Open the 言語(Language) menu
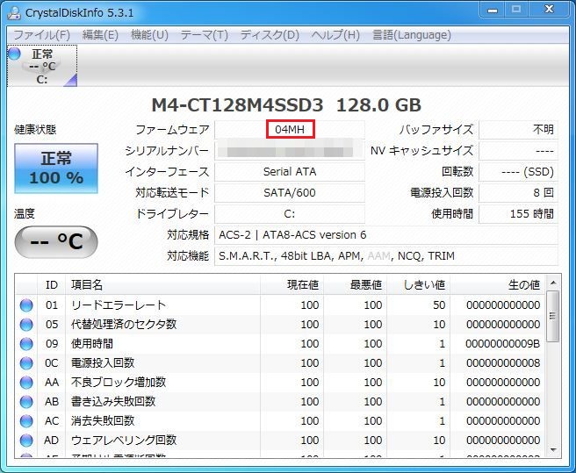 pos(412,35)
